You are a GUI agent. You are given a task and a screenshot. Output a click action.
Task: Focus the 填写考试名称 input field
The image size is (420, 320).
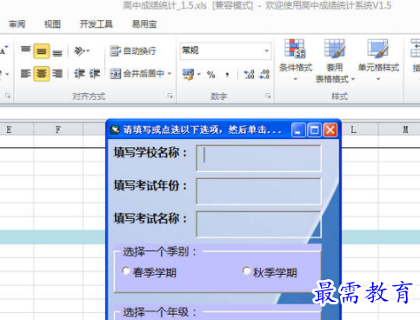click(x=258, y=224)
